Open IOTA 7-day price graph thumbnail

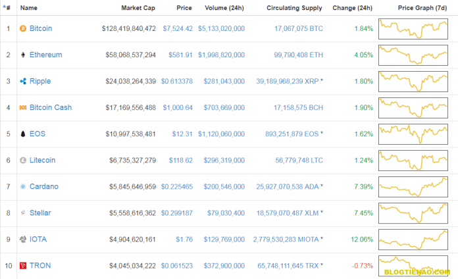tap(413, 240)
